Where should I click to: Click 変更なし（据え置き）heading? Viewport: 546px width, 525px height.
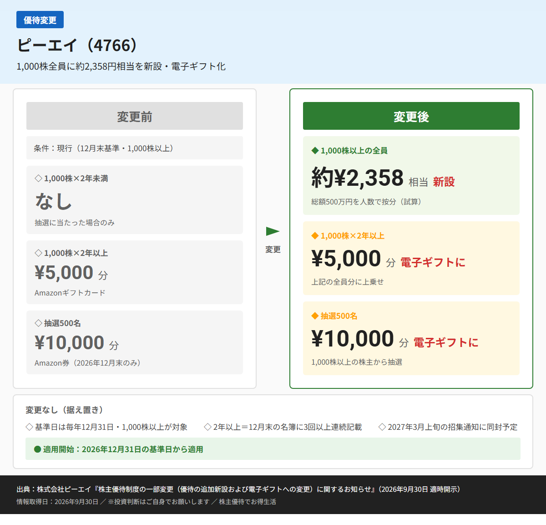pyautogui.click(x=64, y=410)
